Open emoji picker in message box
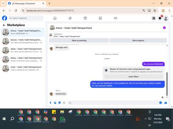The image size is (173, 129). pos(161,103)
